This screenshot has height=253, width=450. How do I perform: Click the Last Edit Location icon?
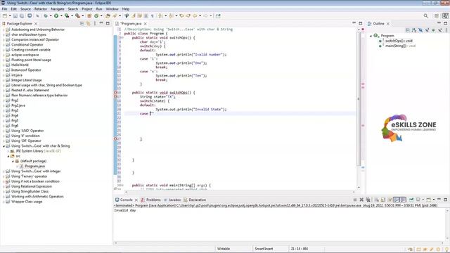pyautogui.click(x=182, y=16)
